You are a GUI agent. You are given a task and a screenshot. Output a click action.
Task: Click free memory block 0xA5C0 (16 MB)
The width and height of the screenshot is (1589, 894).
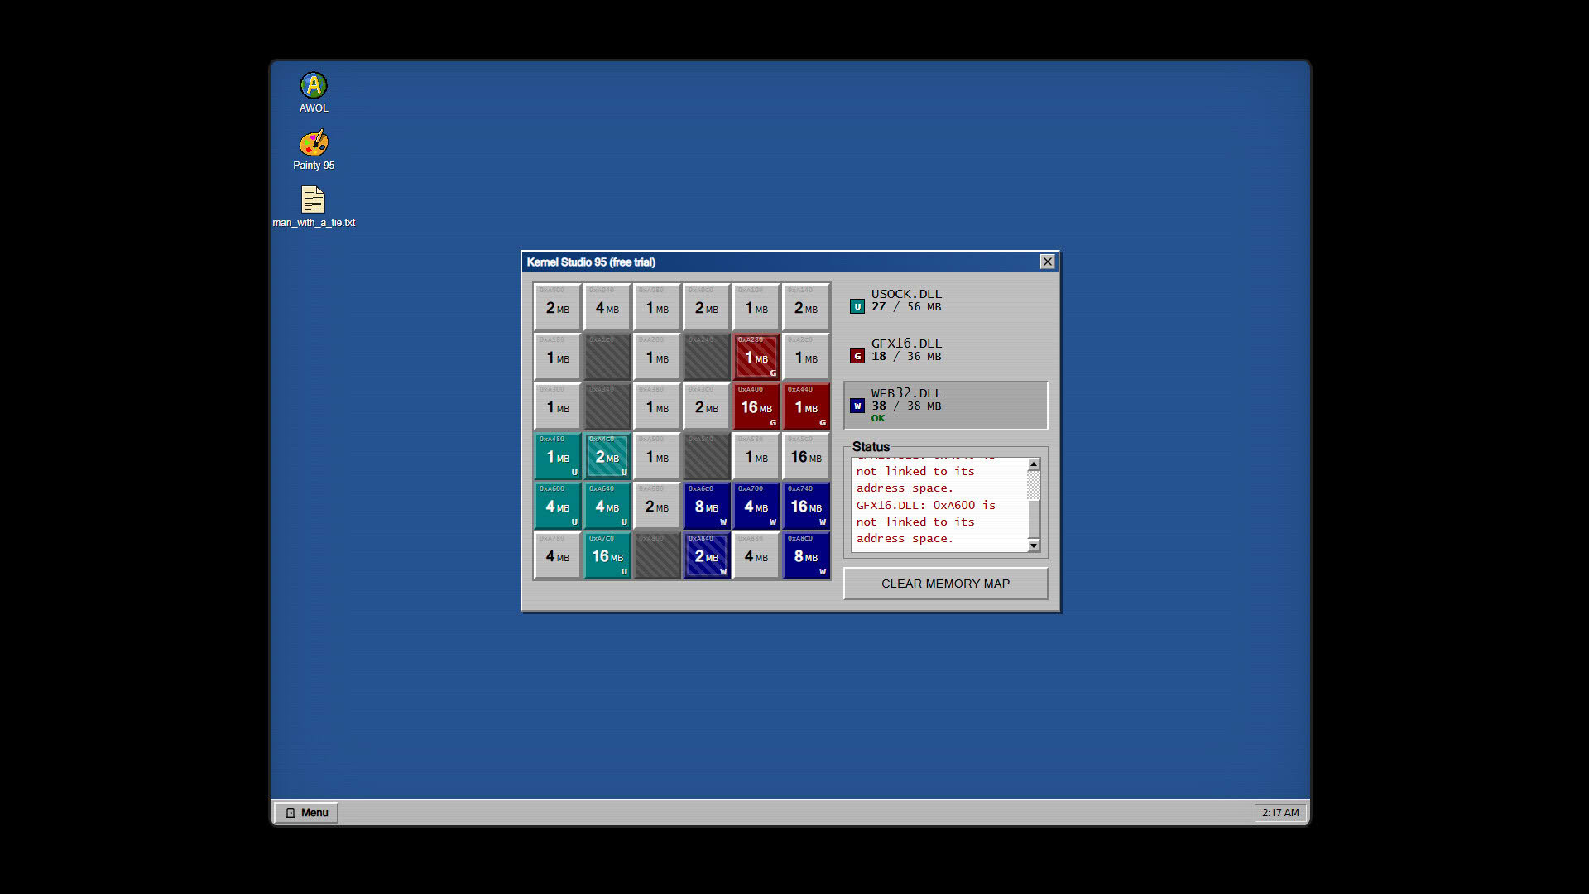pyautogui.click(x=806, y=456)
